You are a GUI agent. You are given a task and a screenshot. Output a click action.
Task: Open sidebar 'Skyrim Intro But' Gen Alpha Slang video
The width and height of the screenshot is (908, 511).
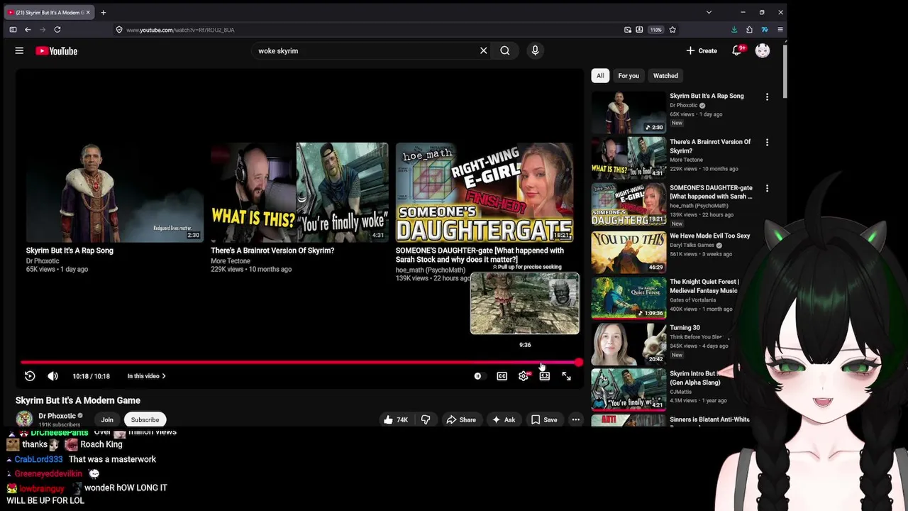[695, 378]
